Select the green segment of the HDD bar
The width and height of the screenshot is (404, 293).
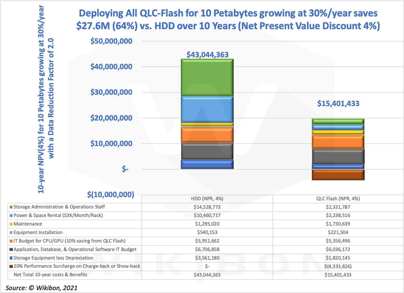207,77
